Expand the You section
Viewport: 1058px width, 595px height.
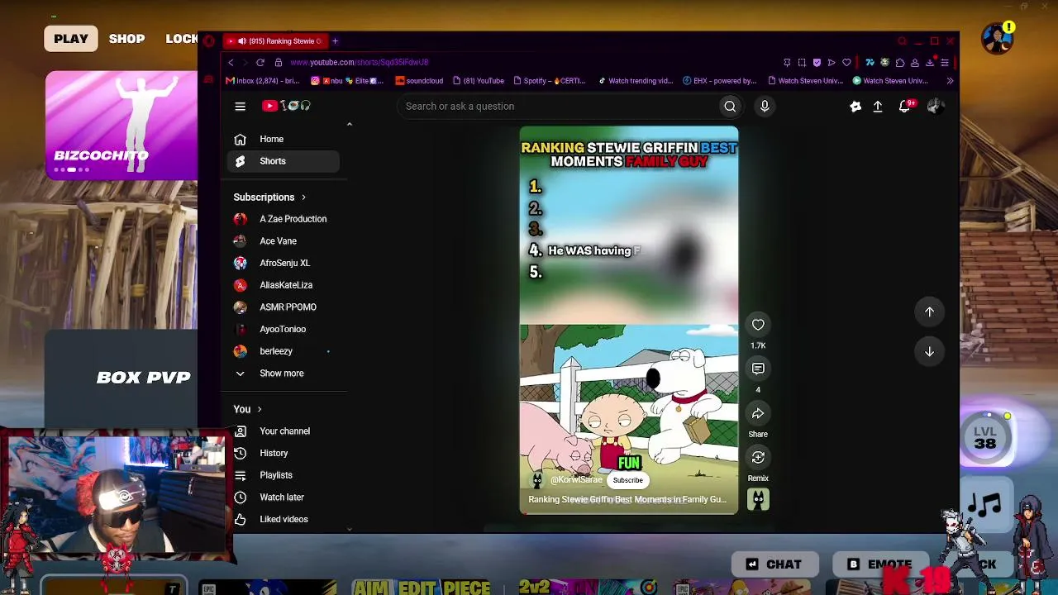tap(247, 409)
